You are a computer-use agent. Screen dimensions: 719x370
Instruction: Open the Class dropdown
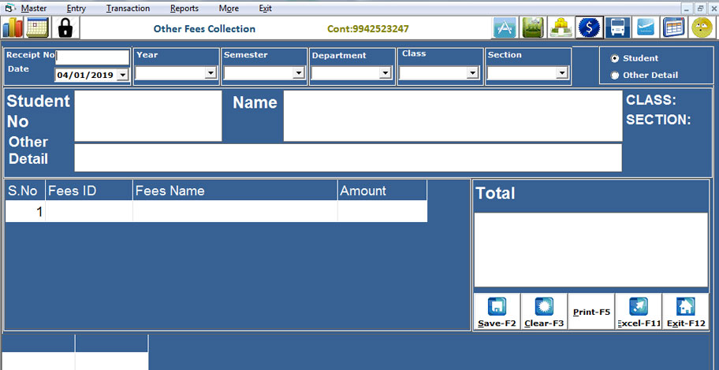click(x=473, y=72)
